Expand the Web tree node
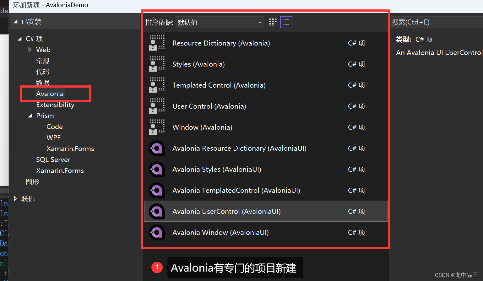 point(30,50)
